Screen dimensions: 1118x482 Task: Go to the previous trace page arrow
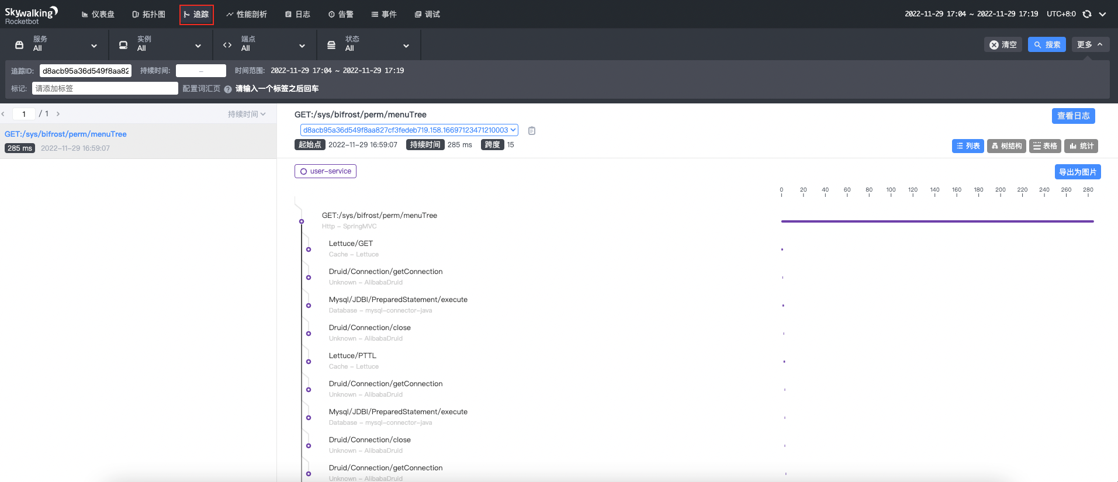4,114
